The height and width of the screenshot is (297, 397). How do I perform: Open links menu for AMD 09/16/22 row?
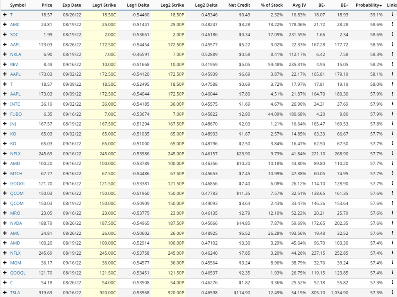(392, 163)
